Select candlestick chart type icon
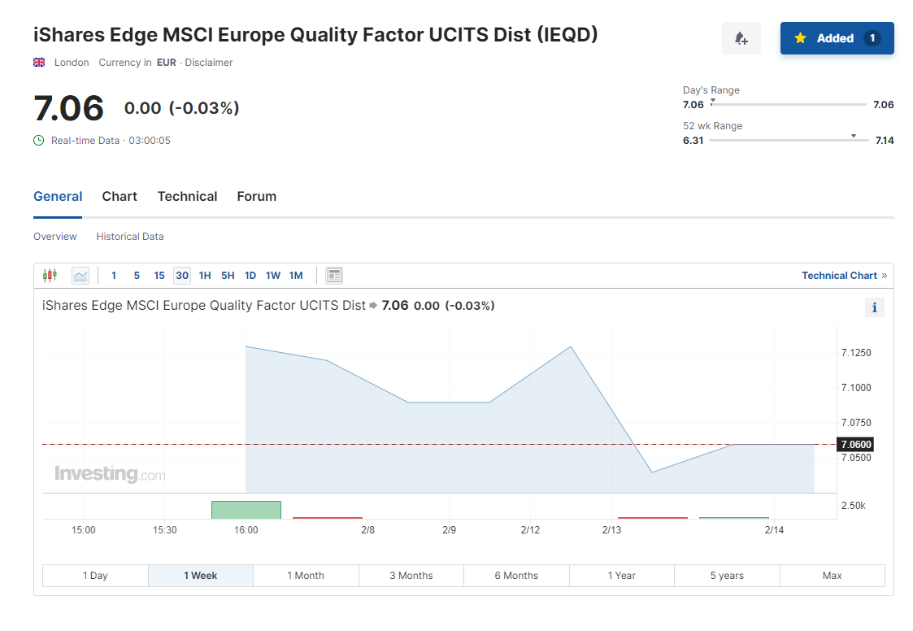 (50, 275)
